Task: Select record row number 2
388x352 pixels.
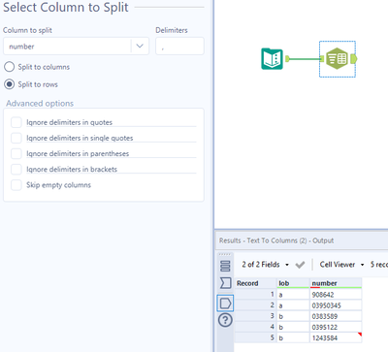Action: coord(255,305)
